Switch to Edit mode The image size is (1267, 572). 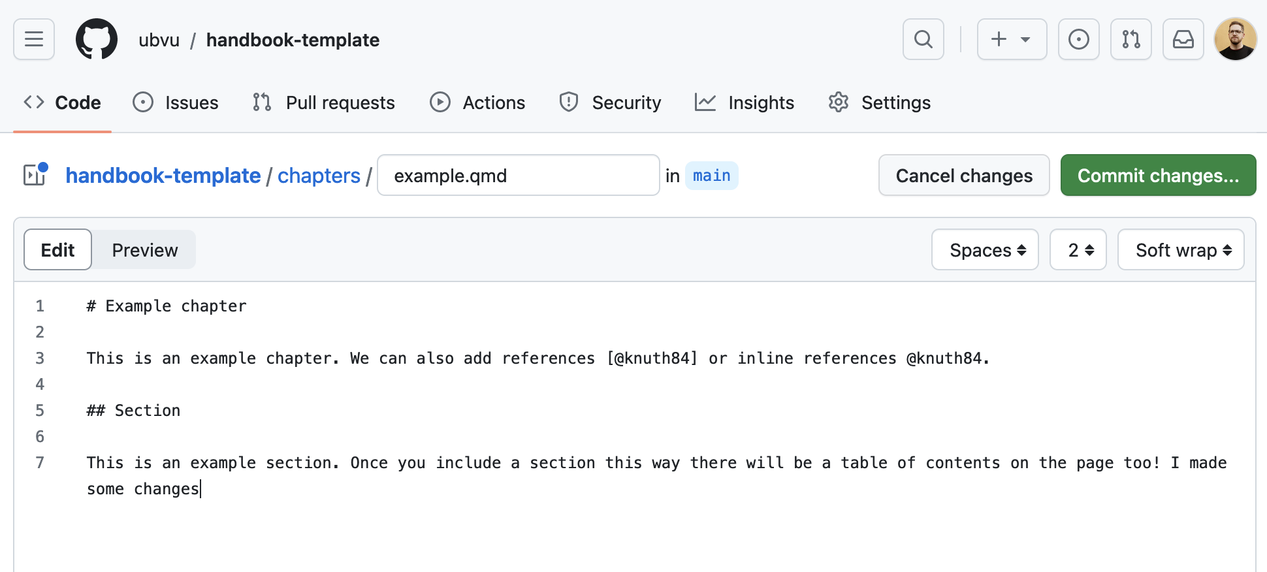pyautogui.click(x=57, y=249)
